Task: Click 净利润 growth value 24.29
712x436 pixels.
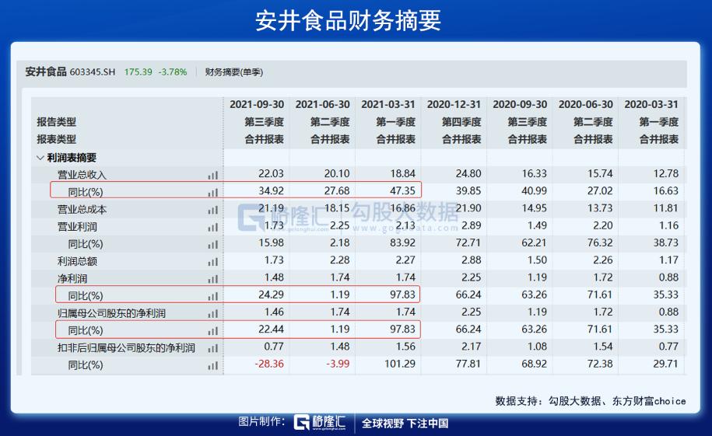Action: pyautogui.click(x=271, y=295)
